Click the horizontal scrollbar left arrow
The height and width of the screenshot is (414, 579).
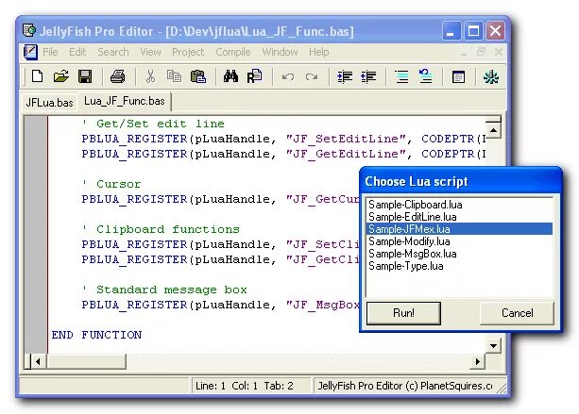pyautogui.click(x=39, y=361)
